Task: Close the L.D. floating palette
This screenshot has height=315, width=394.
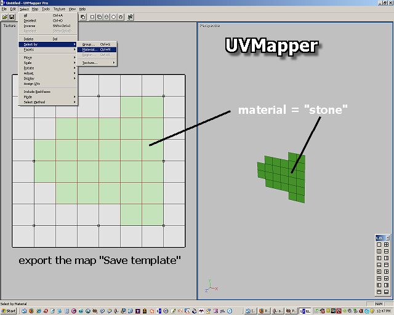Action: 388,237
